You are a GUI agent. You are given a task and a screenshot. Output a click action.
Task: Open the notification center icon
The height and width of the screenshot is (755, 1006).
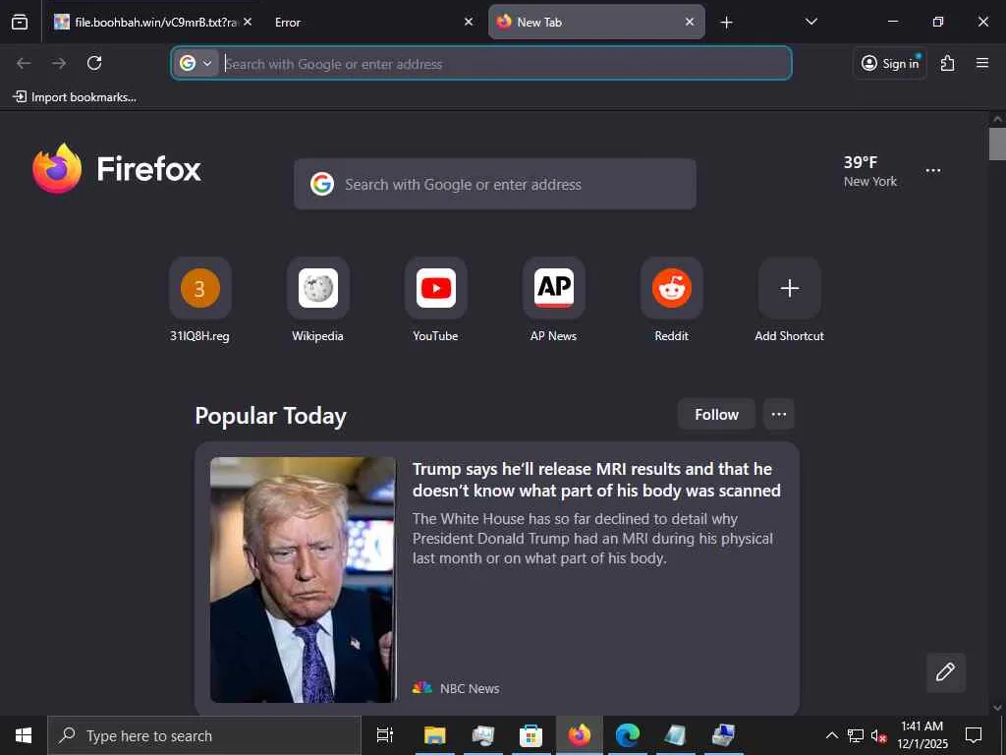click(x=974, y=735)
